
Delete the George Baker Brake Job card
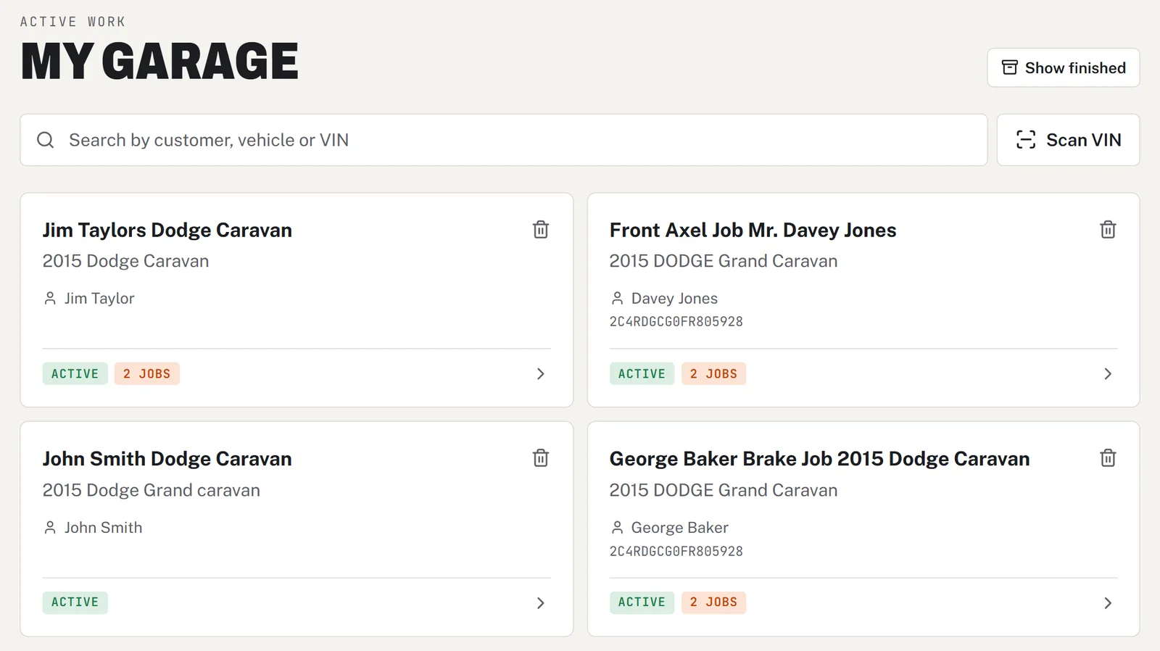[x=1108, y=458]
